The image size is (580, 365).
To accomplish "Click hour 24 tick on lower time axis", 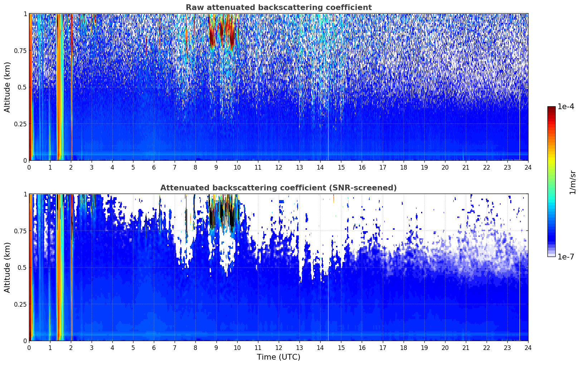I will [x=528, y=347].
